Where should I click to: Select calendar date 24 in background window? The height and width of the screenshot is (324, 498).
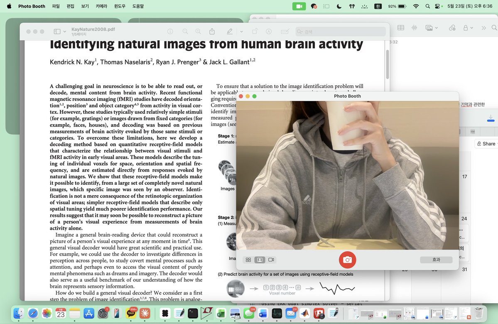464,218
